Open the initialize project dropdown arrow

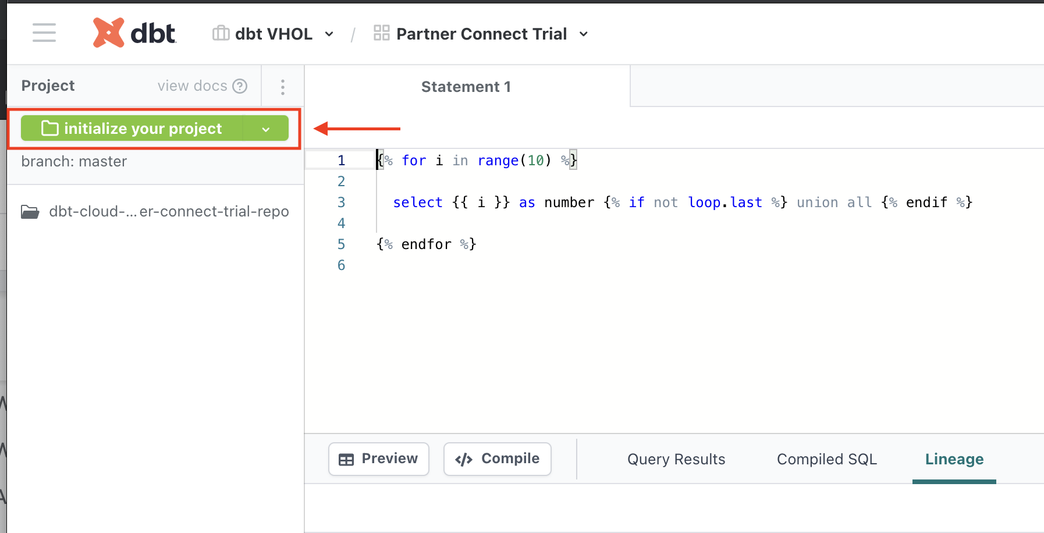coord(266,129)
